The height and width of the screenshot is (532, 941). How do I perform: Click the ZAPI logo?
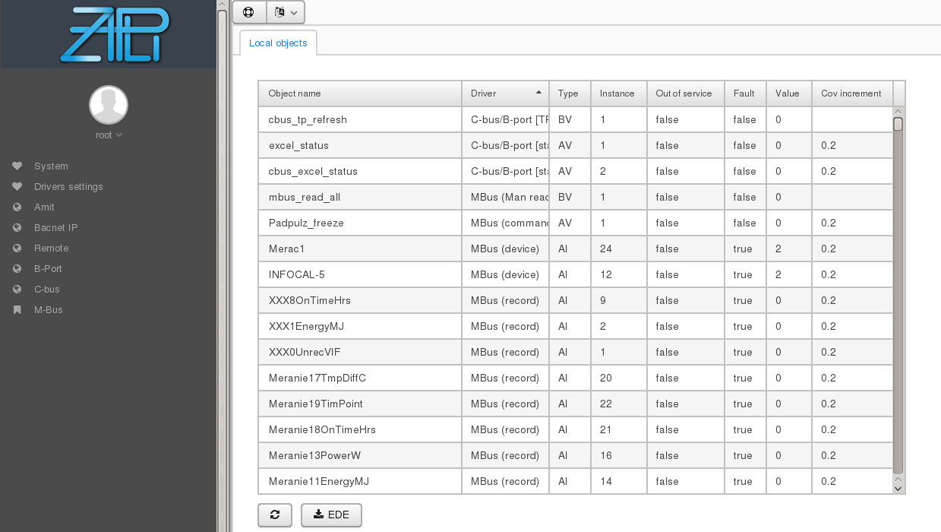click(114, 34)
